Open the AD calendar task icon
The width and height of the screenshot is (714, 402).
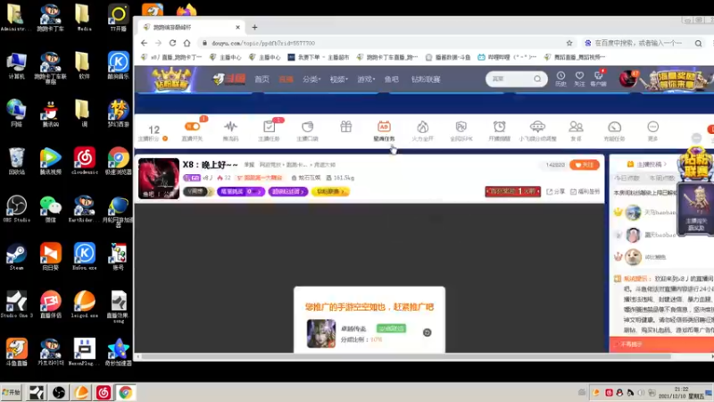(384, 126)
